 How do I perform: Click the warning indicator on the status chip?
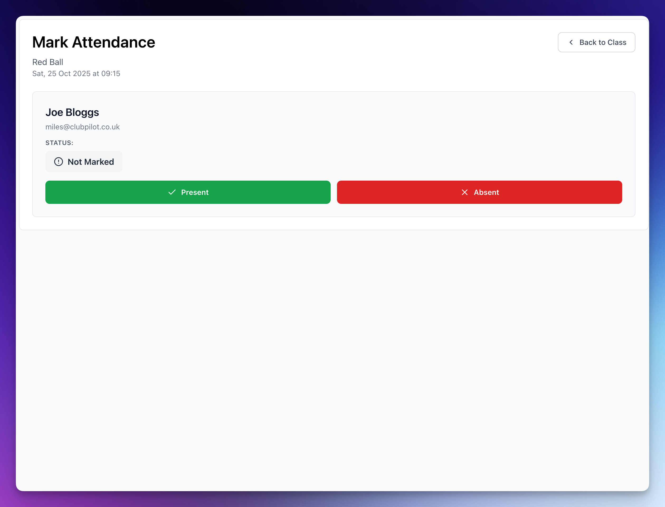pos(58,162)
